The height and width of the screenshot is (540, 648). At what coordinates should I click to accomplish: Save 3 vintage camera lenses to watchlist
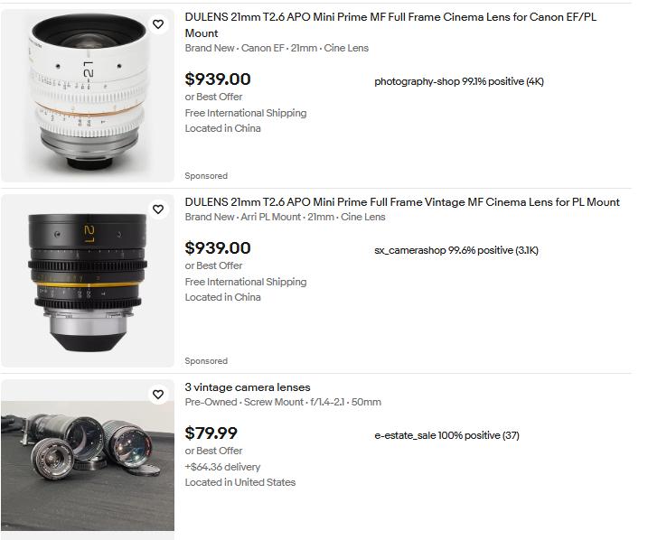pyautogui.click(x=158, y=395)
